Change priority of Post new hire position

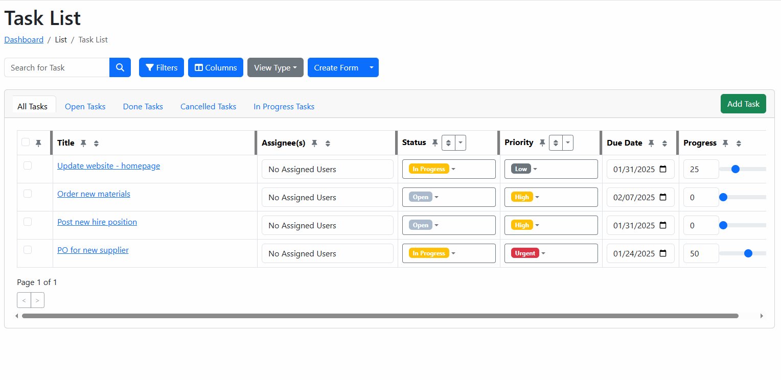tap(551, 225)
